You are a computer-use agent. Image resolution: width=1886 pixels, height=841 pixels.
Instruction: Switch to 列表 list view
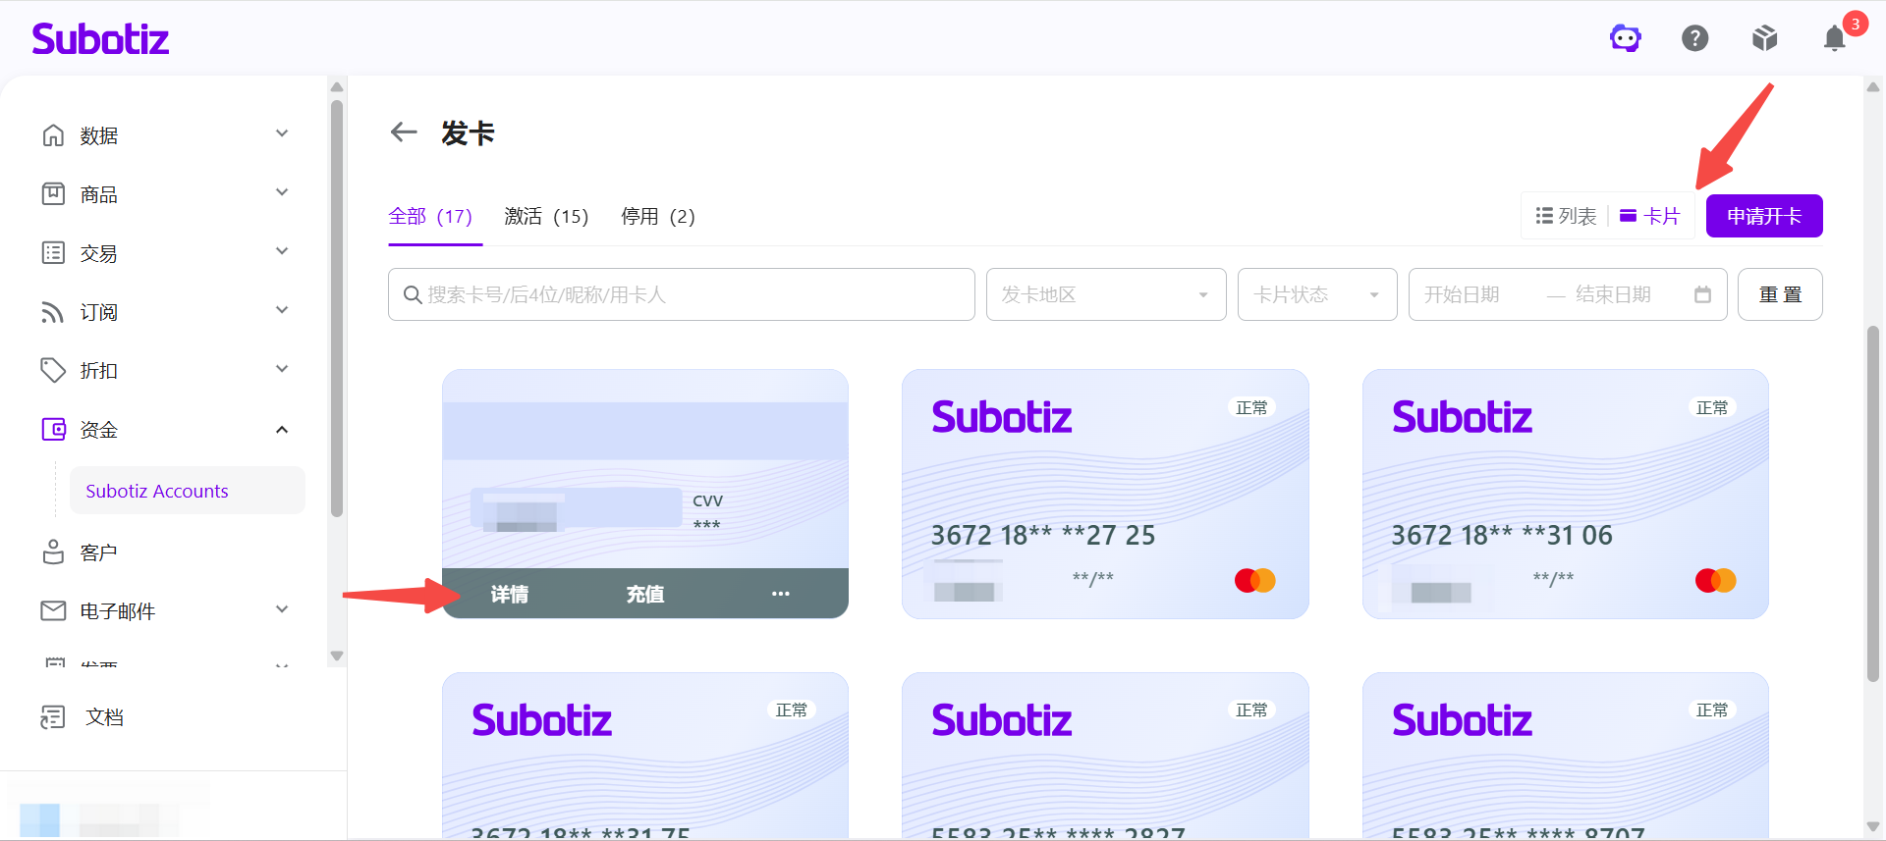(1567, 216)
